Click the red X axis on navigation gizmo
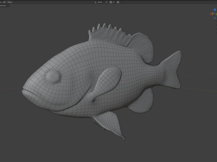 pyautogui.click(x=211, y=14)
